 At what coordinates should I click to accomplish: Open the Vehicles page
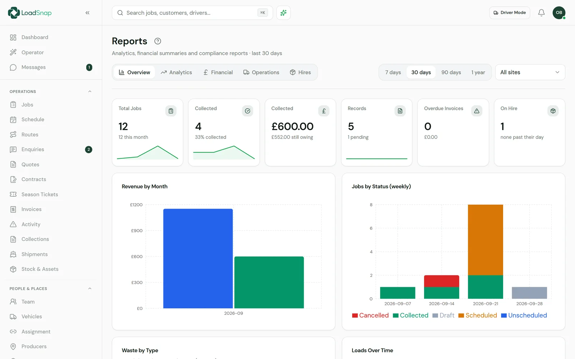[x=51, y=317]
